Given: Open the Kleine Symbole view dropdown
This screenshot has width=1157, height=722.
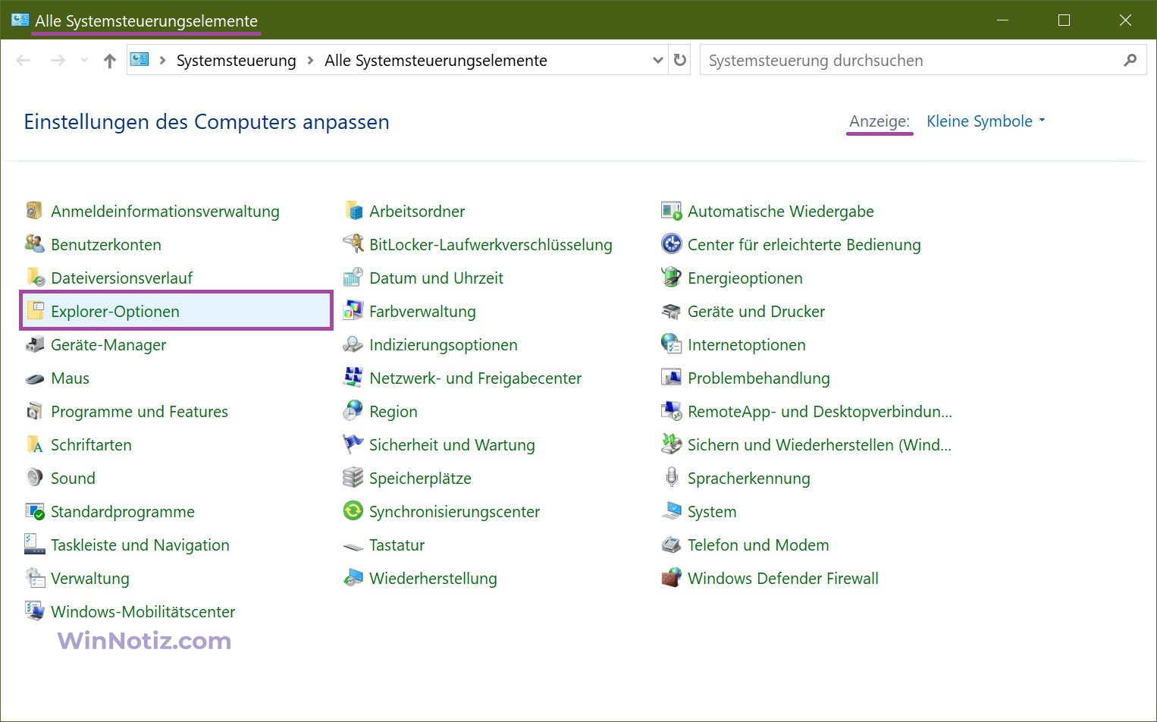Looking at the screenshot, I should point(985,121).
